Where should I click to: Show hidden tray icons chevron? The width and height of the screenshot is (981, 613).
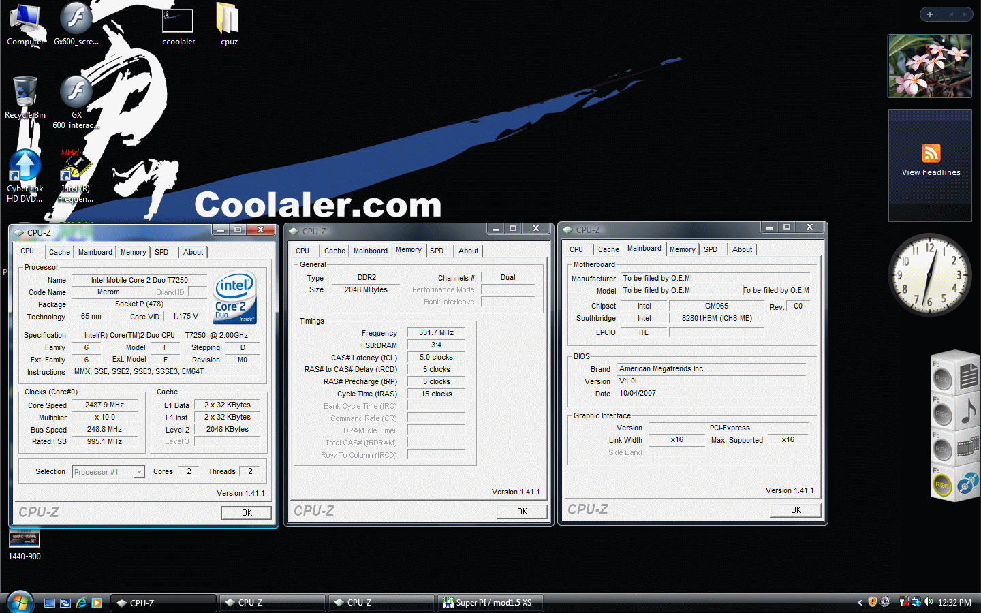[860, 603]
